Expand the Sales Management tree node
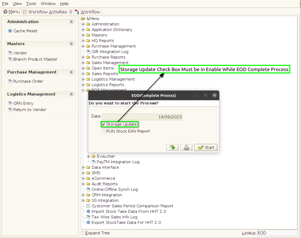The image size is (301, 238). [83, 63]
